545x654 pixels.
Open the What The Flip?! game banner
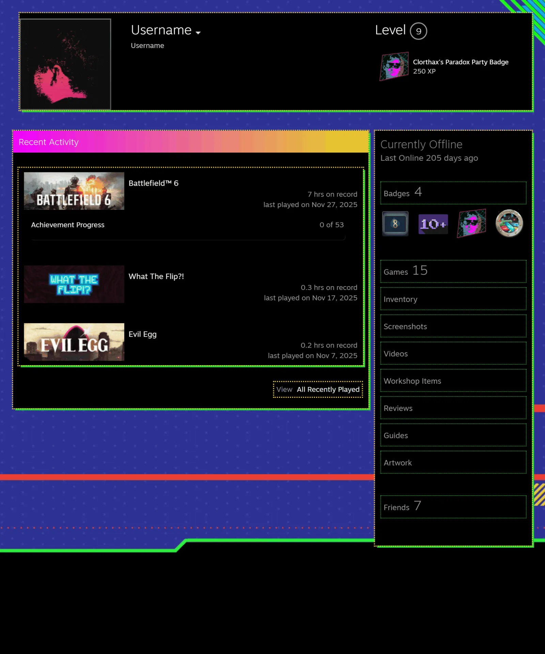(x=74, y=284)
